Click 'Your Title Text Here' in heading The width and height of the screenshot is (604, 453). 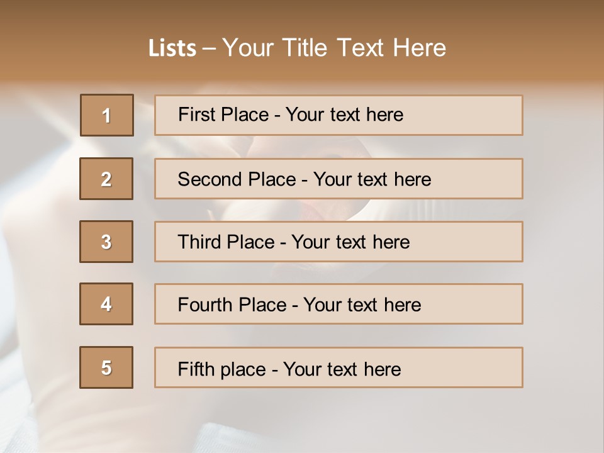pos(334,48)
